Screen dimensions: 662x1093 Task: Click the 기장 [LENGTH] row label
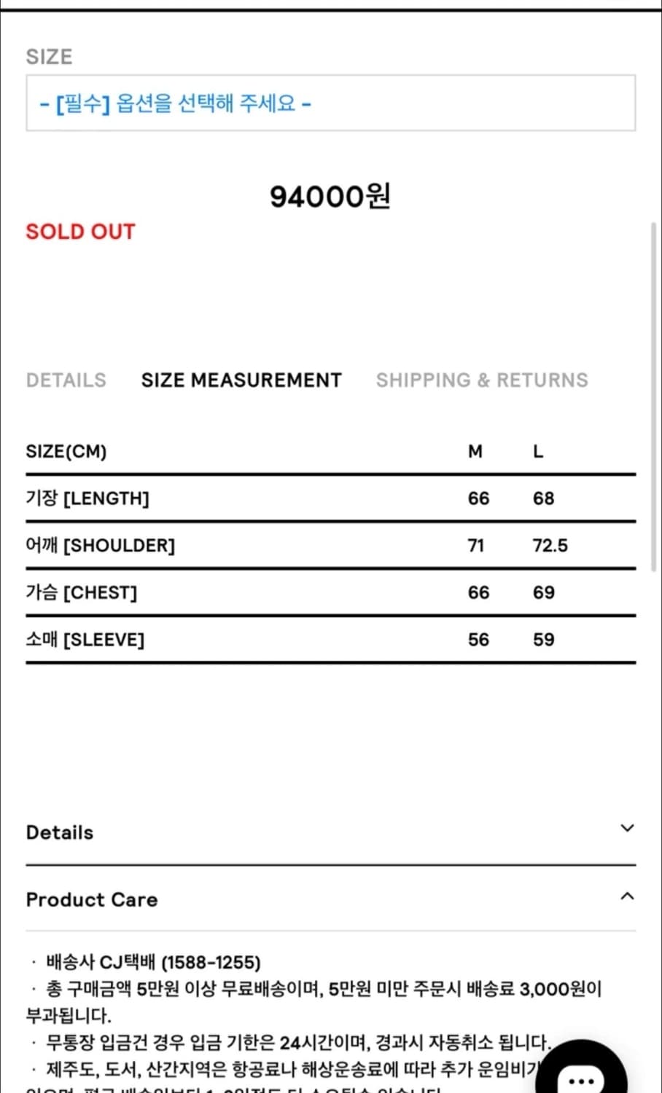tap(87, 498)
